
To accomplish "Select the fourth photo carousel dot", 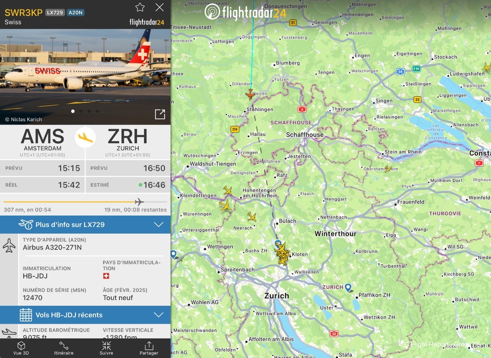I will point(97,111).
